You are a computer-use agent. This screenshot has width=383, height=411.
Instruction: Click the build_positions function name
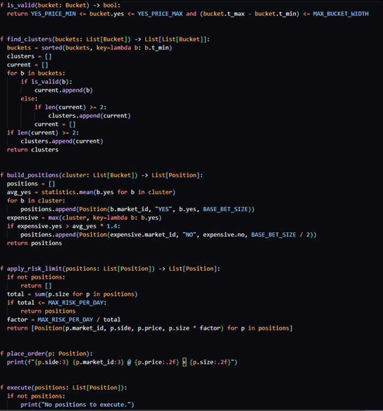coord(33,175)
